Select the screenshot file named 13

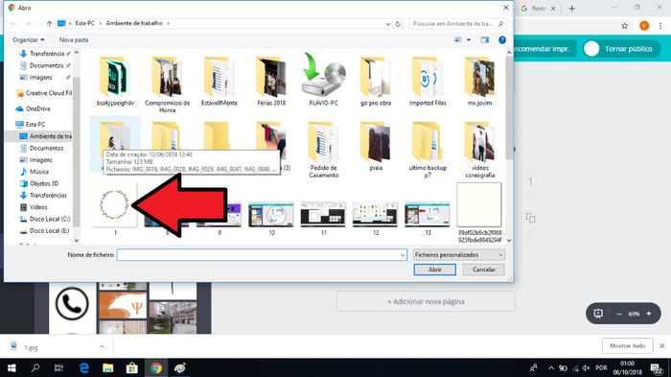pos(428,219)
